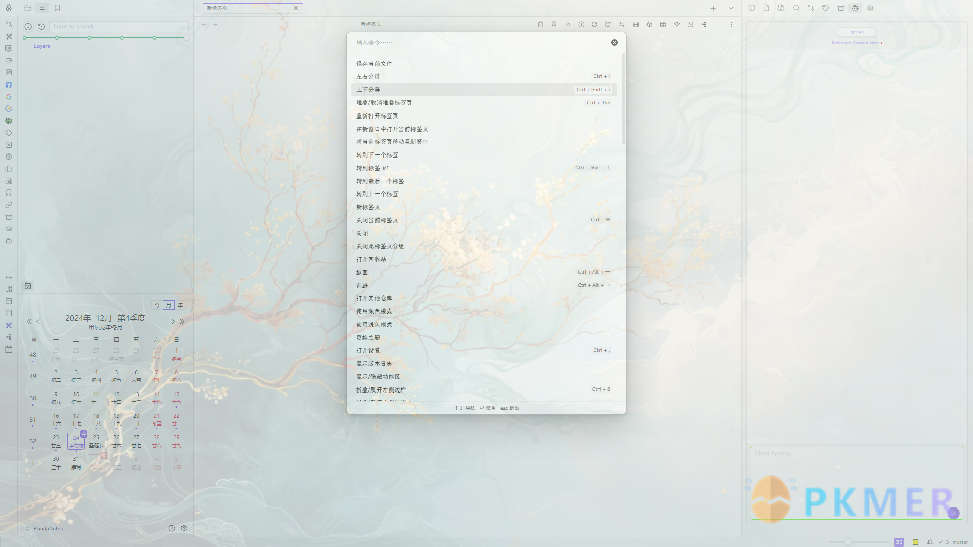973x547 pixels.
Task: Open the search icon in right sidebar
Action: pos(796,8)
